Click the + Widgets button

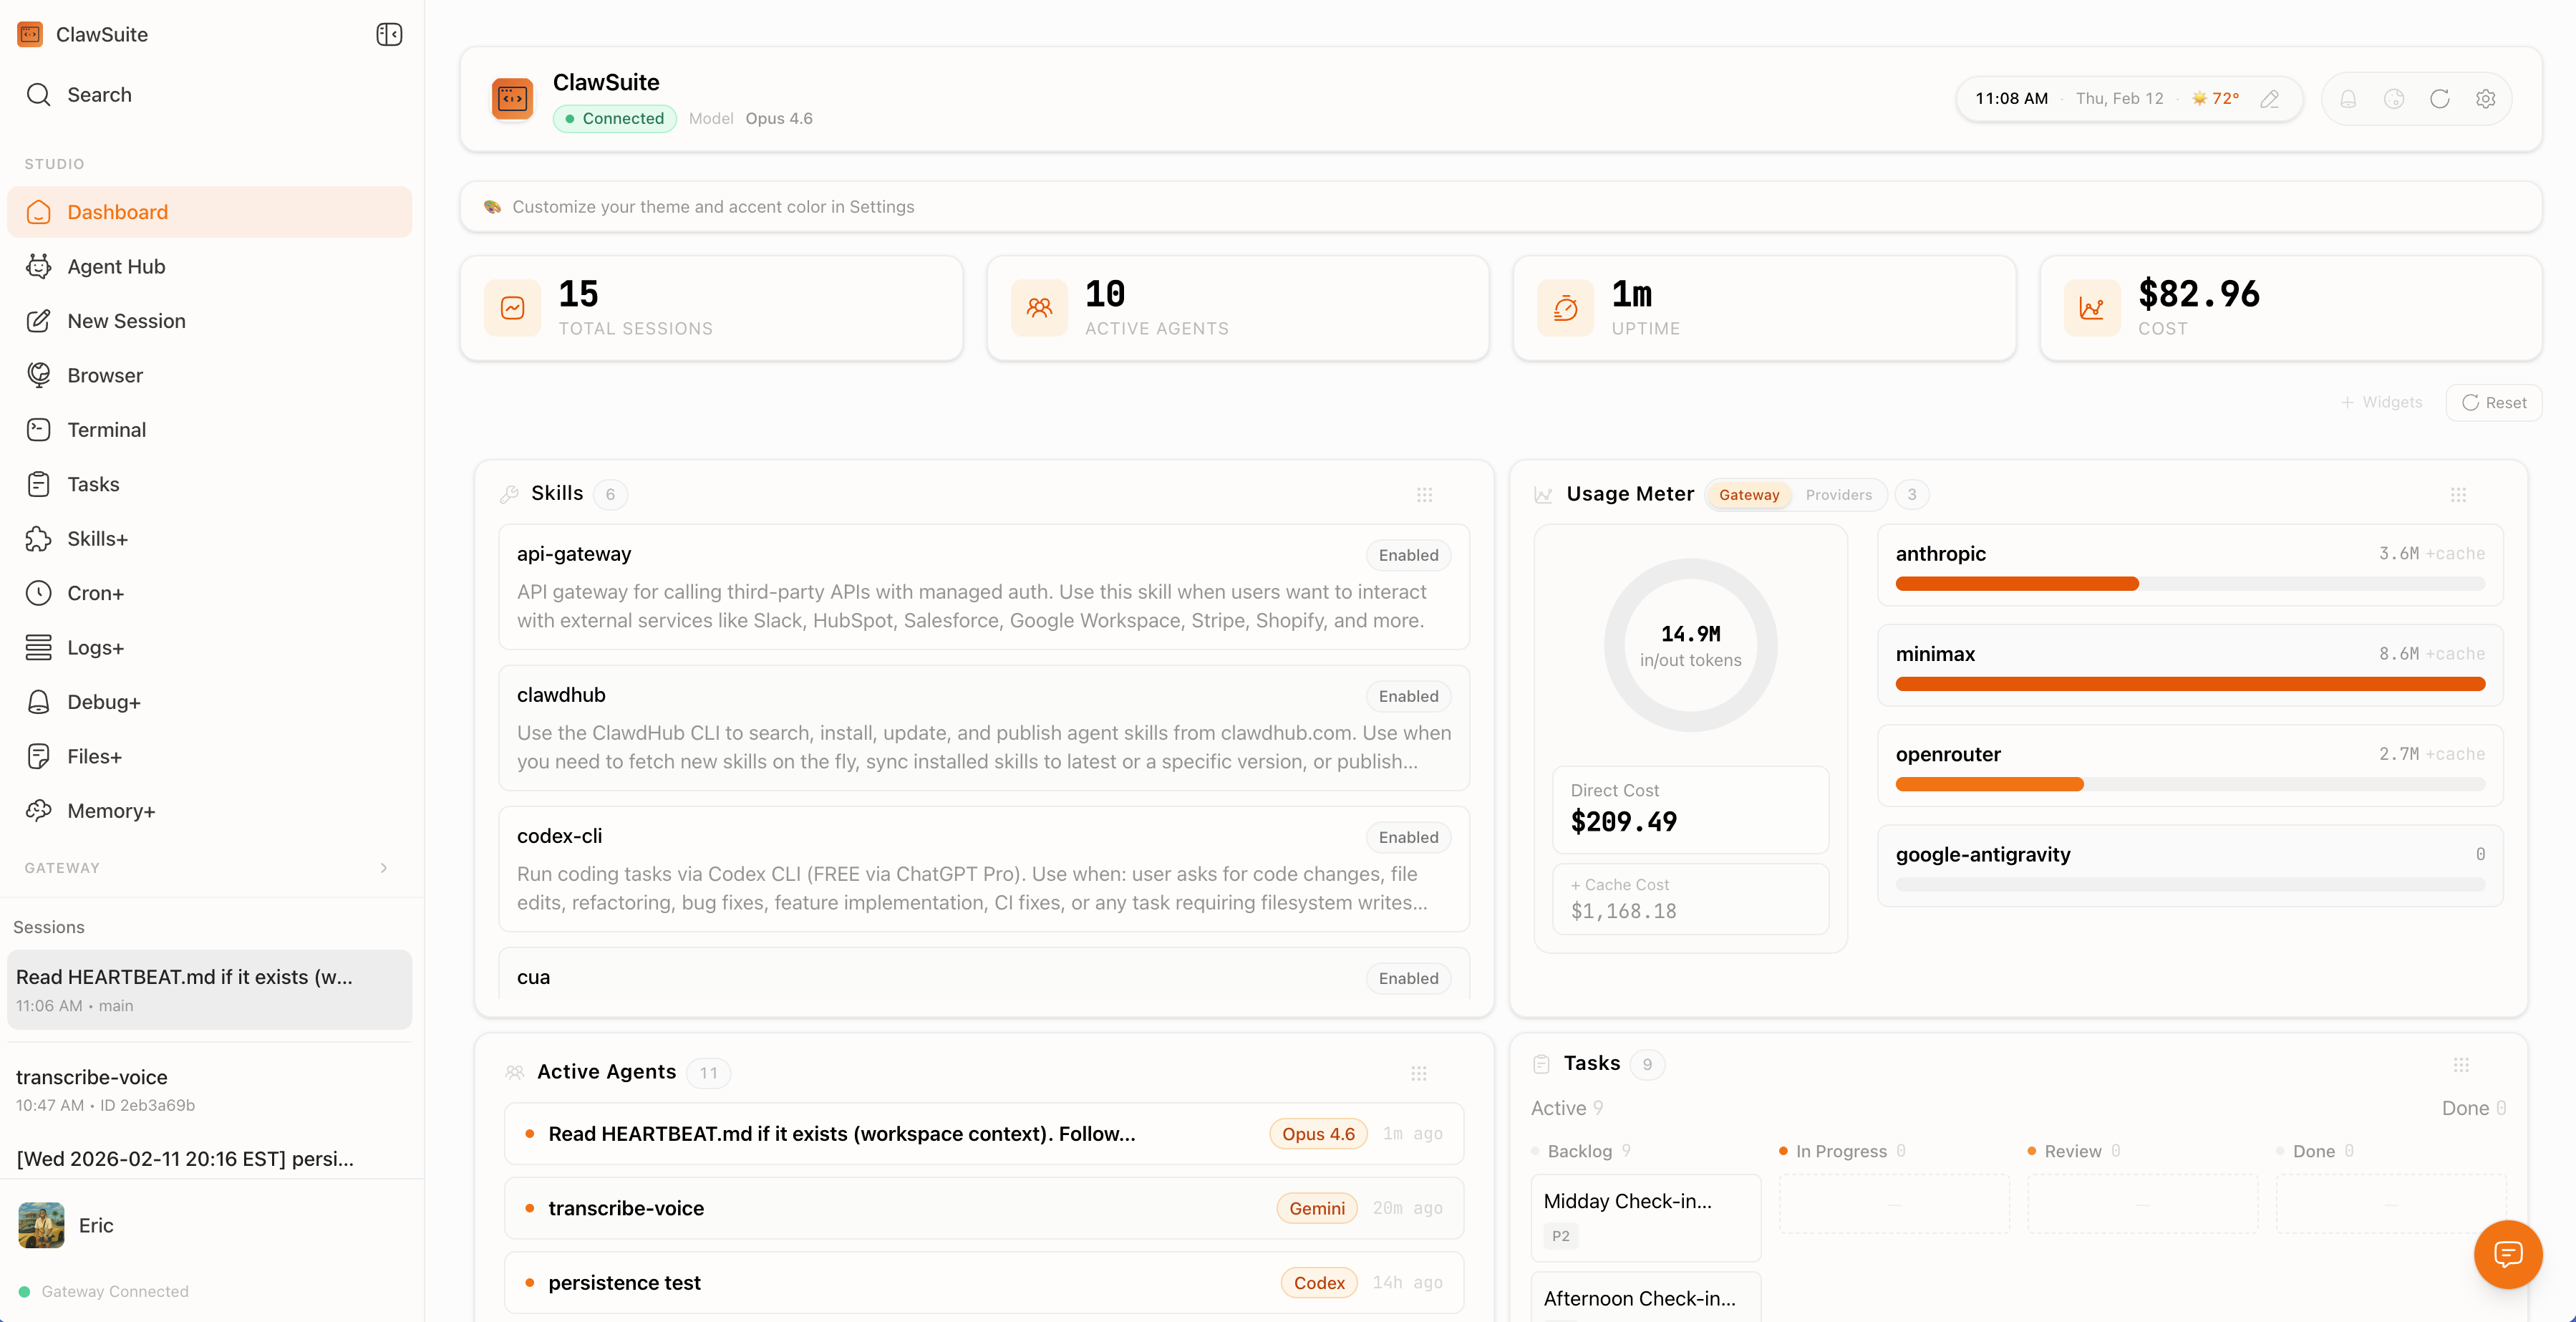(2381, 402)
